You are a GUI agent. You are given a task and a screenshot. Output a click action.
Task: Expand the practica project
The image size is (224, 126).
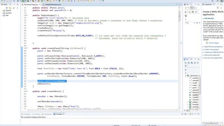[x=2, y=13]
